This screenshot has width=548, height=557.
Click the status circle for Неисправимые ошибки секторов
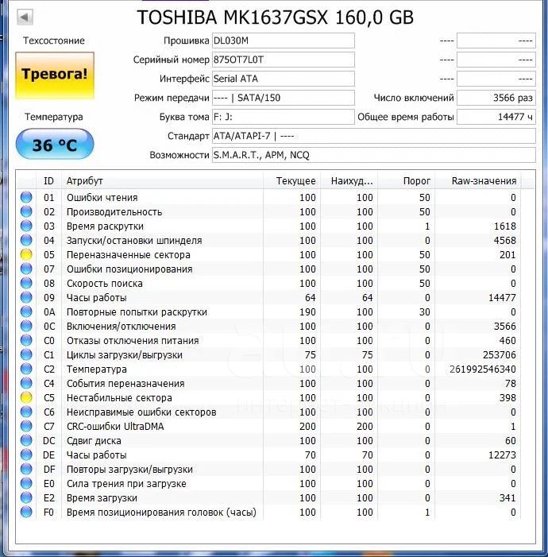(x=26, y=412)
